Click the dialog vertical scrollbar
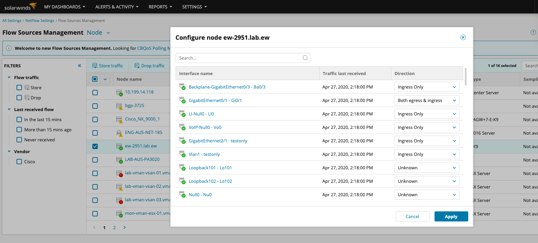The width and height of the screenshot is (538, 243). click(x=466, y=77)
